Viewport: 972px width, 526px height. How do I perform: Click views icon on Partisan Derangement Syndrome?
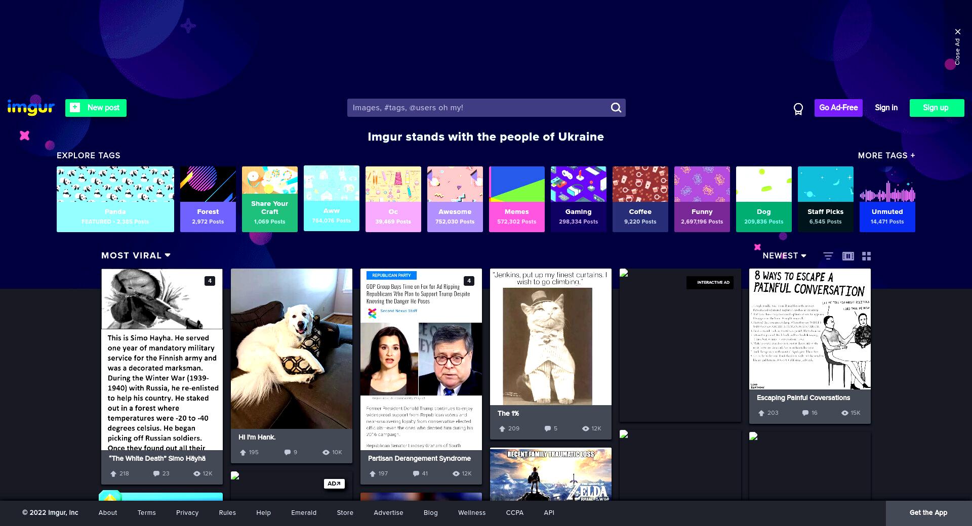(x=456, y=474)
